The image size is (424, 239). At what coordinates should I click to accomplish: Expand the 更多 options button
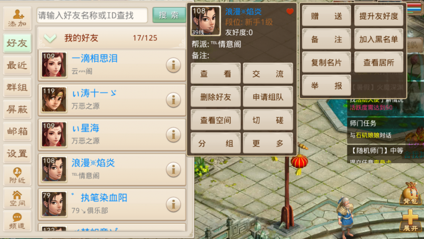[268, 143]
